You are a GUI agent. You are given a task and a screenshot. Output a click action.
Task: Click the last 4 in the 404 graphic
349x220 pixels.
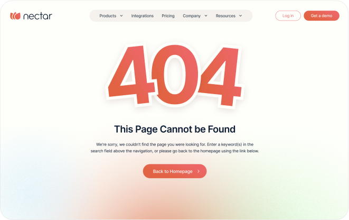click(219, 76)
